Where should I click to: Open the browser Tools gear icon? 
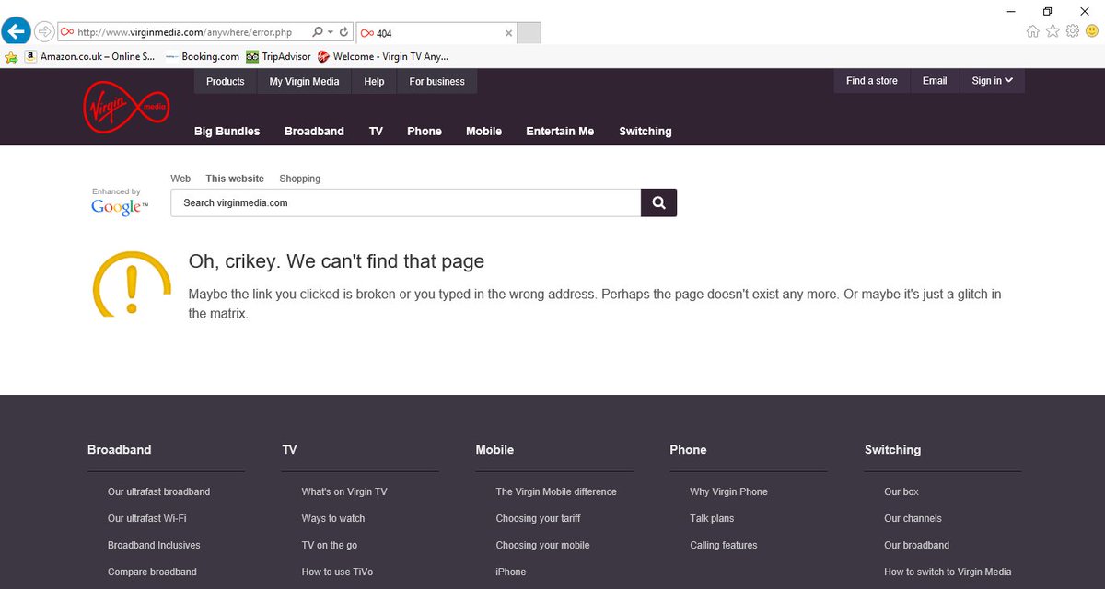coord(1073,31)
